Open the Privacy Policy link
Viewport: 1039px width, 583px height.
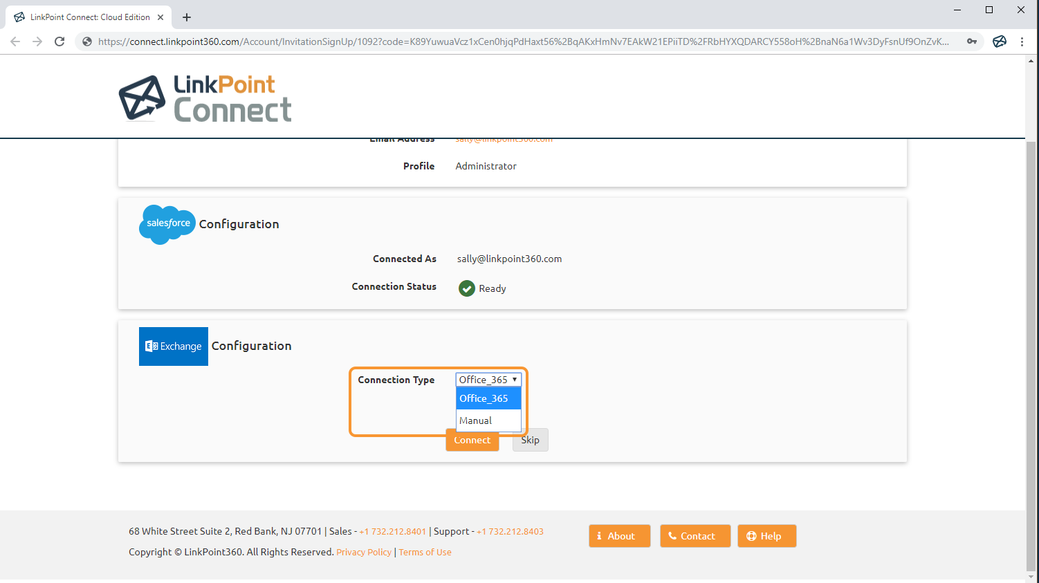pyautogui.click(x=364, y=552)
